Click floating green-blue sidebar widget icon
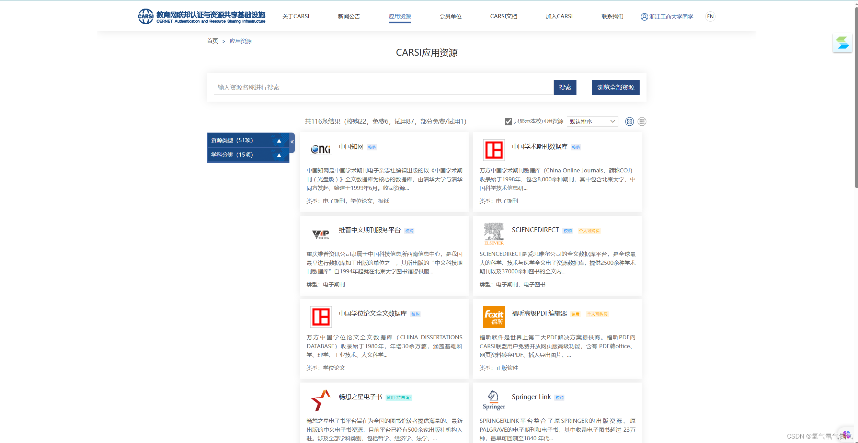Viewport: 858px width, 443px height. [x=842, y=43]
